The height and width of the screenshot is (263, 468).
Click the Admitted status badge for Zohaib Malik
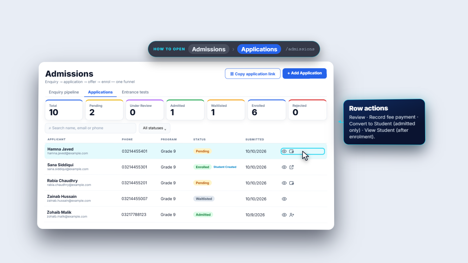[203, 215]
